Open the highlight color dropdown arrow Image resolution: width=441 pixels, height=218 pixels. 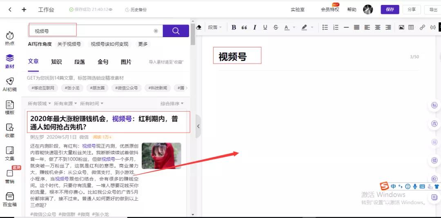click(x=312, y=27)
